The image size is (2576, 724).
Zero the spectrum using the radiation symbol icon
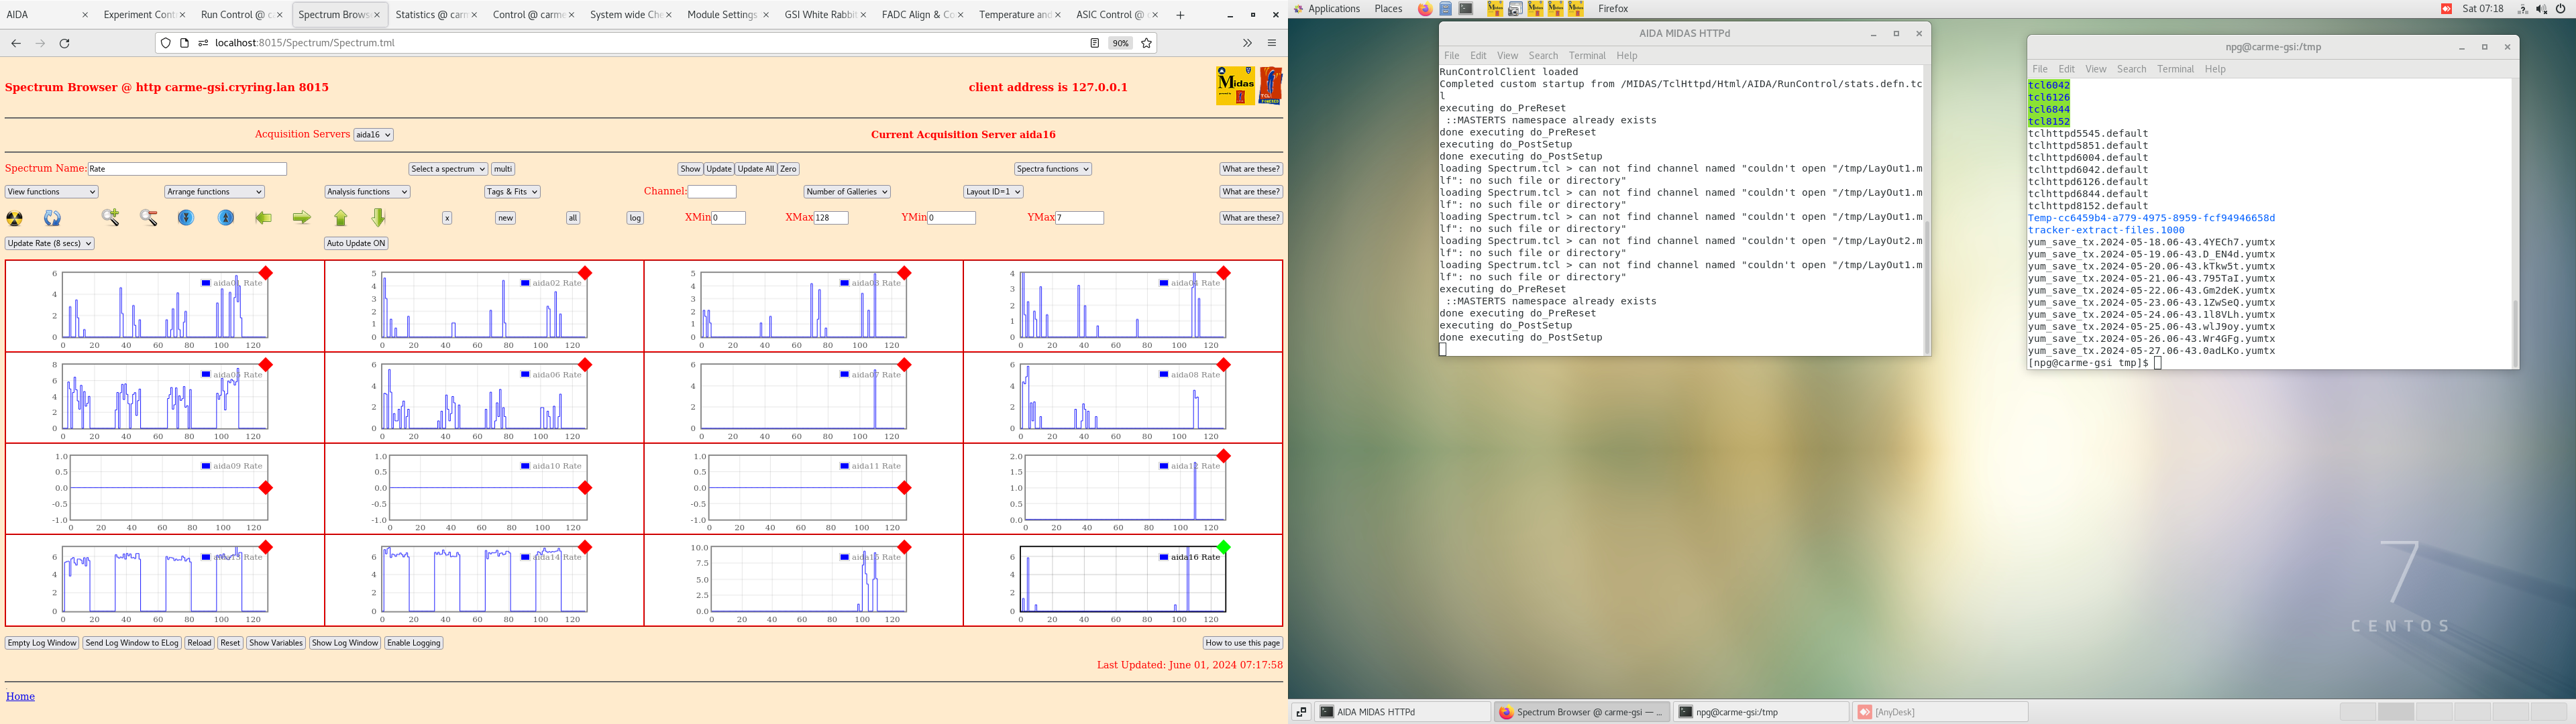[x=14, y=217]
